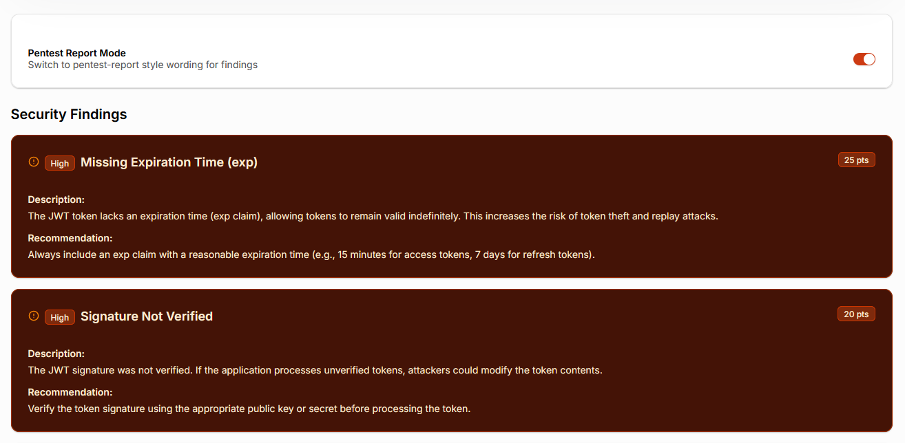The width and height of the screenshot is (905, 443).
Task: Click the 25 pts score badge
Action: 856,160
